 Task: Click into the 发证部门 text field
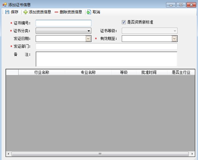(x=106, y=47)
